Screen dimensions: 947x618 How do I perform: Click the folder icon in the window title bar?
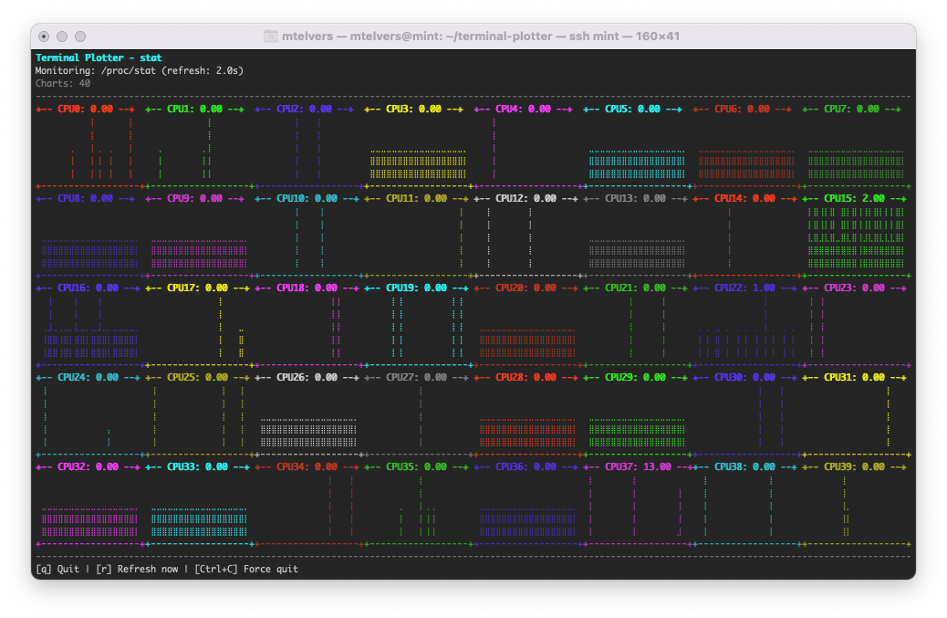[x=271, y=37]
